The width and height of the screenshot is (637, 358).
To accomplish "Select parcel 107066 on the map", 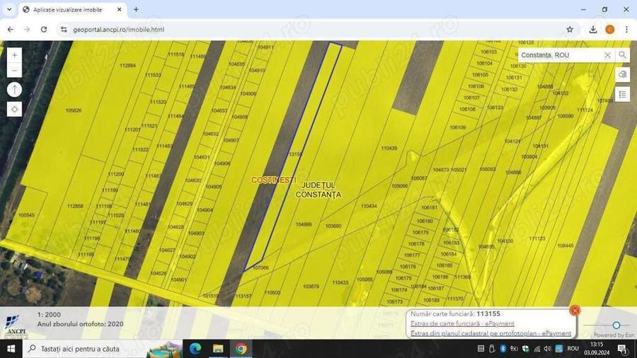I will point(260,268).
